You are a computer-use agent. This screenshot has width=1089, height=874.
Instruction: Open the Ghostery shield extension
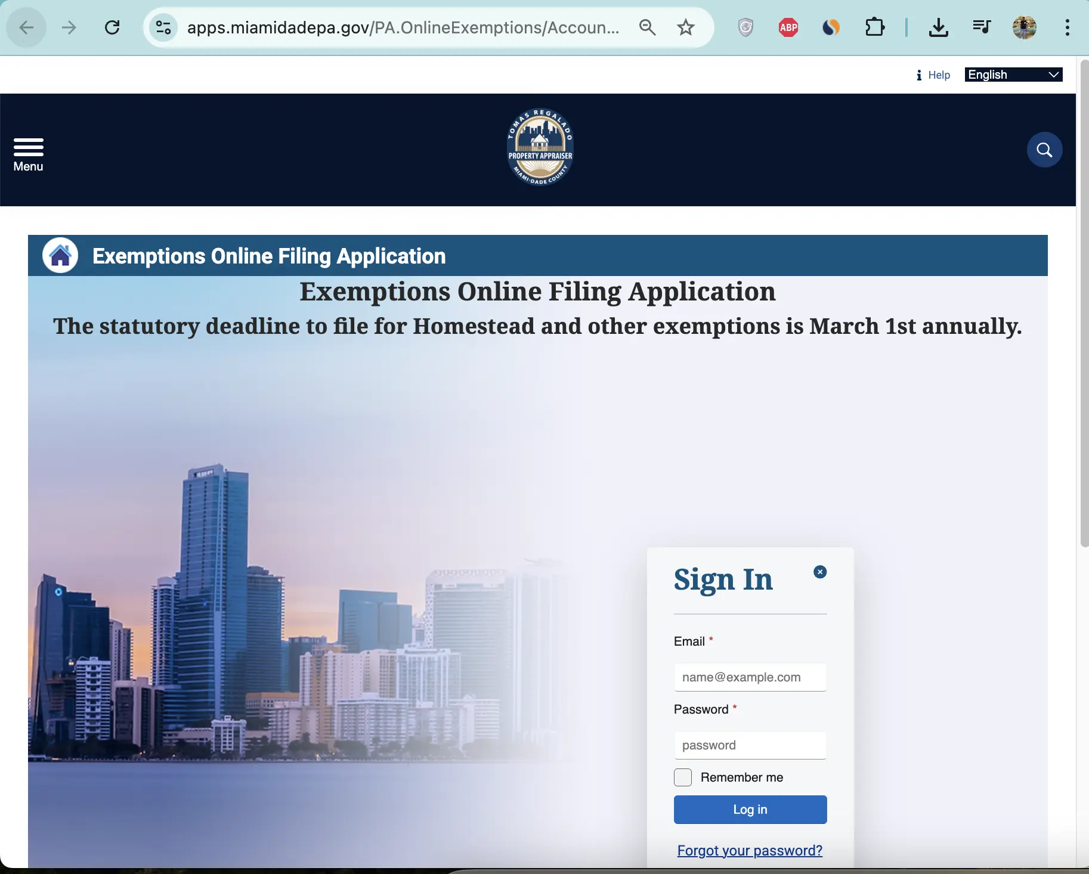tap(745, 27)
